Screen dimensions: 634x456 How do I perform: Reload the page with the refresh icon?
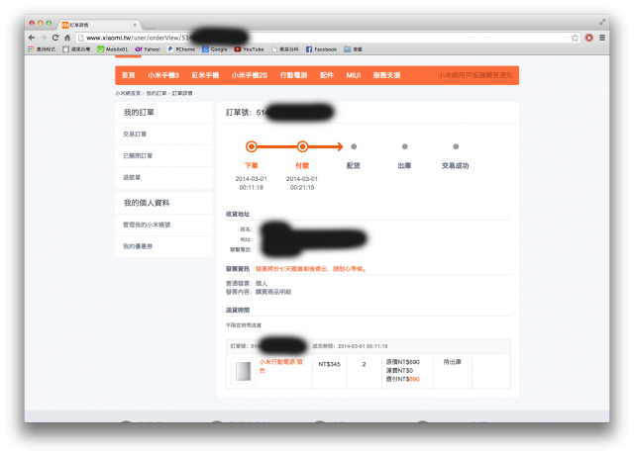(55, 38)
